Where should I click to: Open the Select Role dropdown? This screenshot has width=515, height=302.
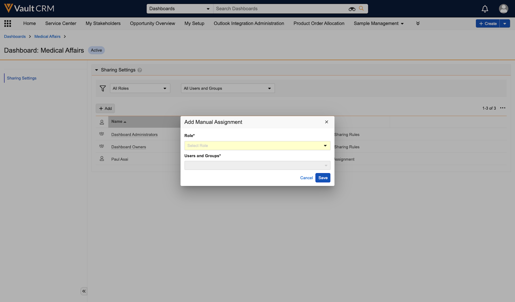tap(257, 146)
